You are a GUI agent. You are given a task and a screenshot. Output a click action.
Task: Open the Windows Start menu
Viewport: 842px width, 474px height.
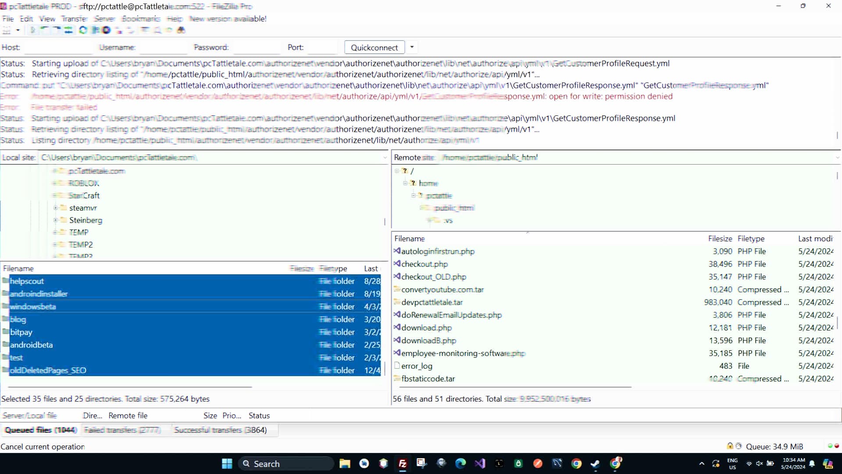pos(227,464)
